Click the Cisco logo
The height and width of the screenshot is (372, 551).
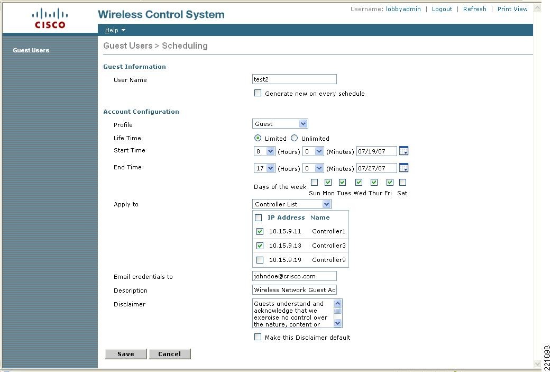(x=50, y=19)
